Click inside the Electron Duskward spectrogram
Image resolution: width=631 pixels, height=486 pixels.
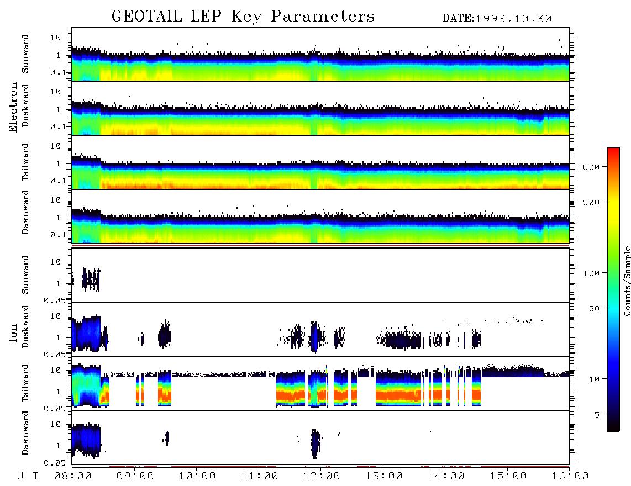point(320,108)
